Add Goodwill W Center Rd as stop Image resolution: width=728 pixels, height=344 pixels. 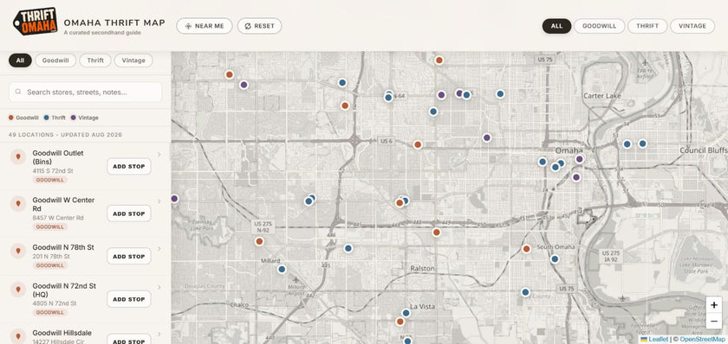coord(129,213)
